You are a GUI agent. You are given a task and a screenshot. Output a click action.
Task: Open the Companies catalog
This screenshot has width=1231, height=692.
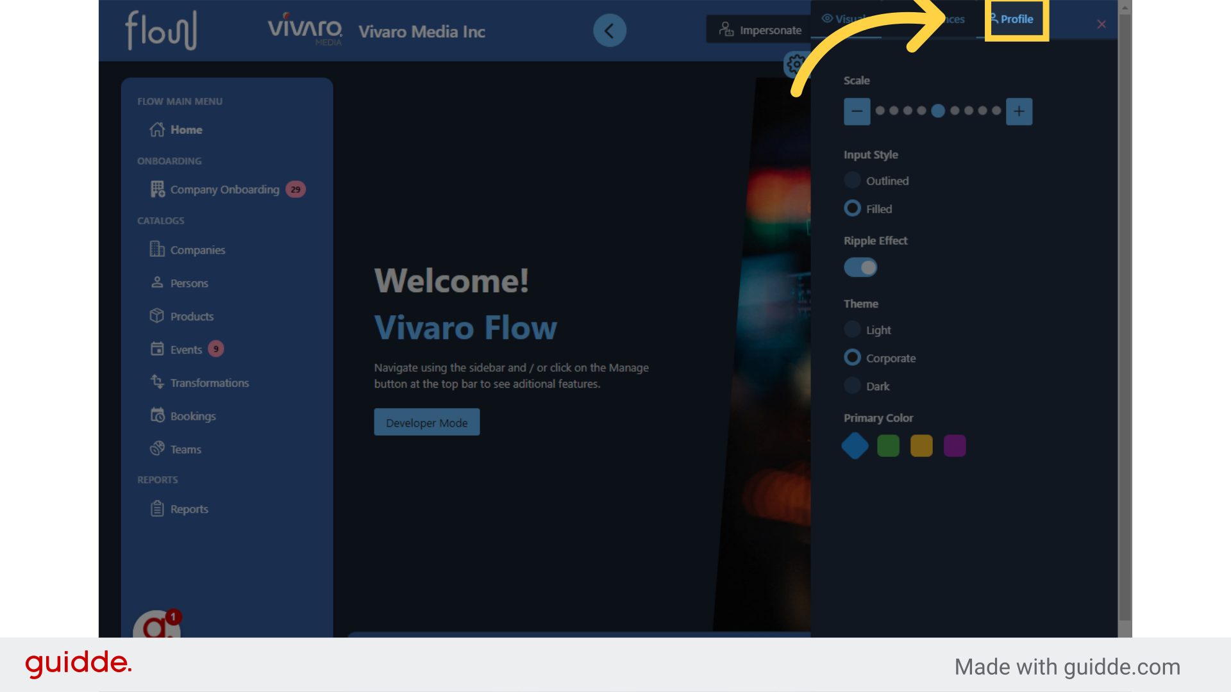(197, 250)
